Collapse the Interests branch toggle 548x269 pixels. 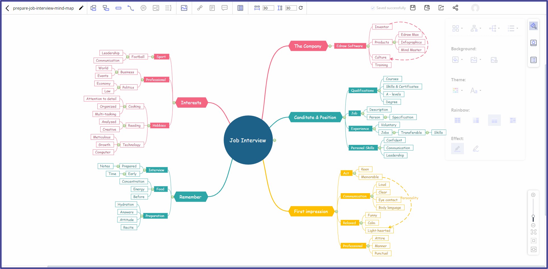tap(174, 103)
